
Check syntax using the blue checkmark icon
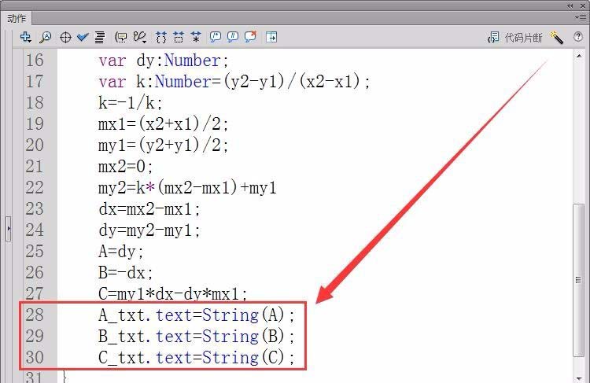coord(83,37)
